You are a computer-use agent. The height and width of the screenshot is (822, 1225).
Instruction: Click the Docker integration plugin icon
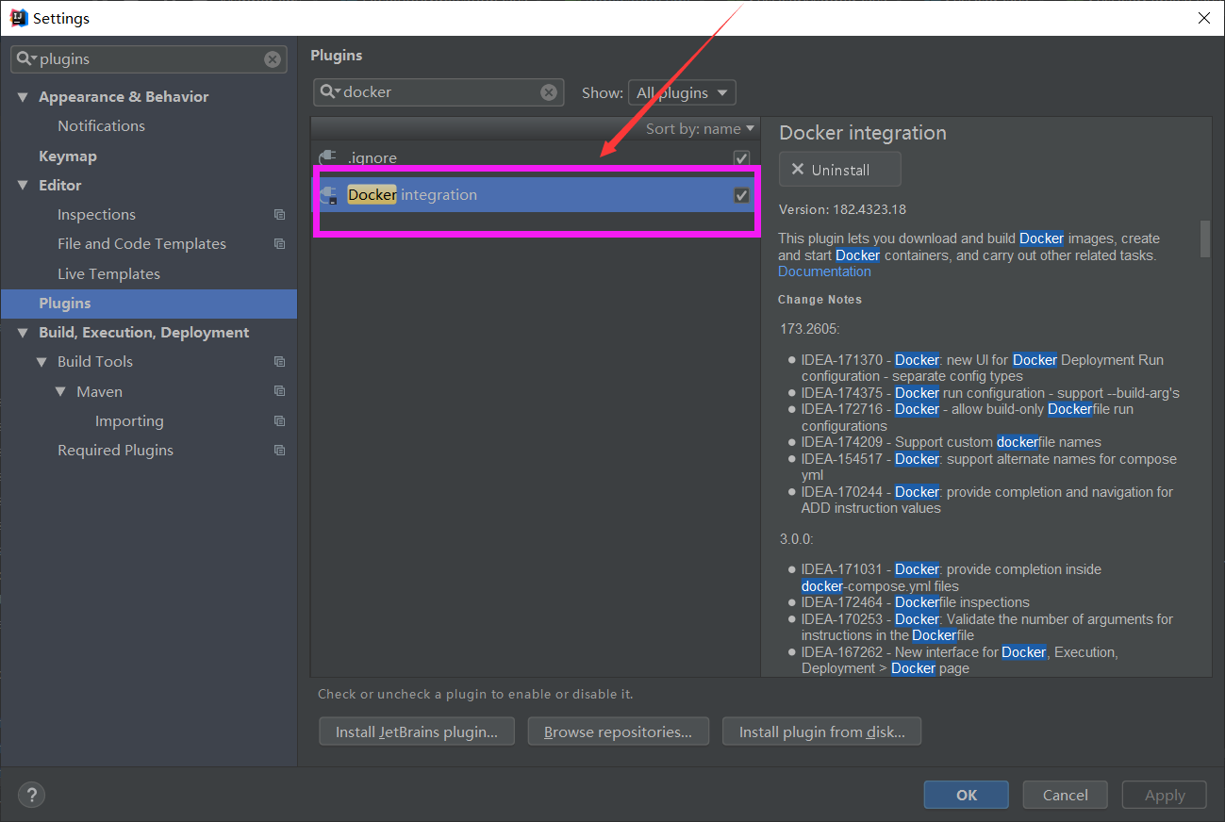[328, 195]
